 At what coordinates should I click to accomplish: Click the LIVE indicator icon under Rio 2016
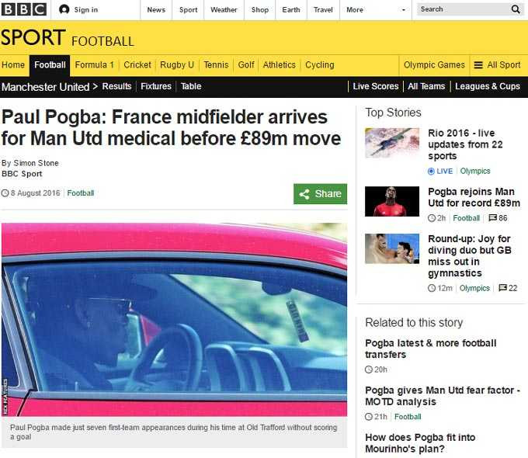tap(431, 171)
